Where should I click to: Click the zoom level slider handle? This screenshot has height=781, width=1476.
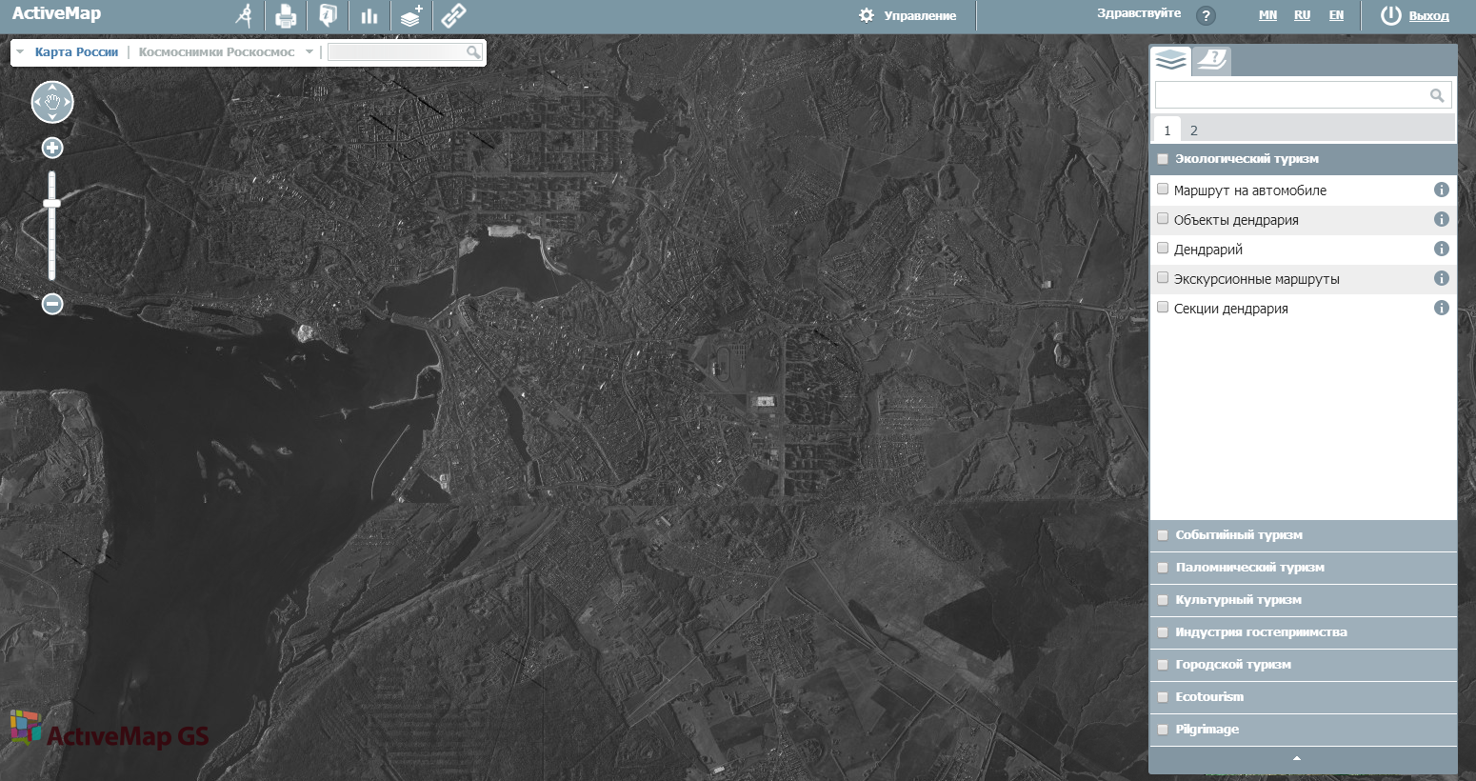click(x=52, y=203)
